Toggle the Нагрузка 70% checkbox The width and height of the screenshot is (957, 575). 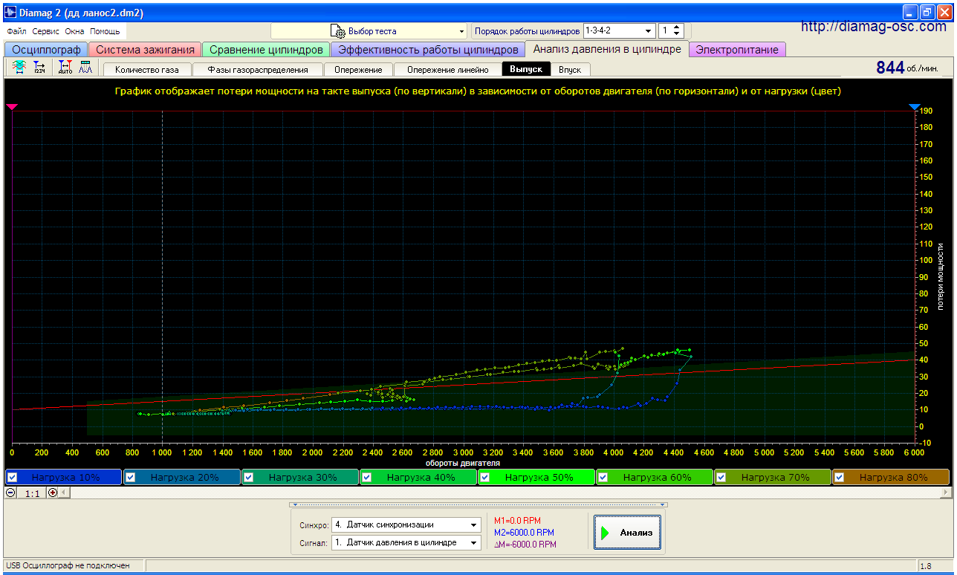pyautogui.click(x=721, y=478)
